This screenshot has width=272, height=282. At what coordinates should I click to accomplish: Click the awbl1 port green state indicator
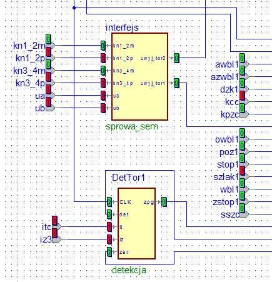(x=242, y=58)
